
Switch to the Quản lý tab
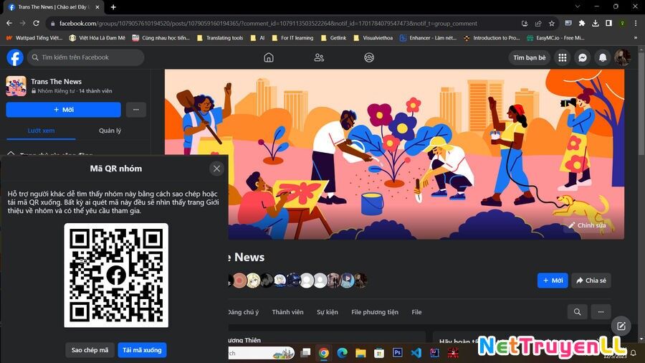tap(110, 131)
